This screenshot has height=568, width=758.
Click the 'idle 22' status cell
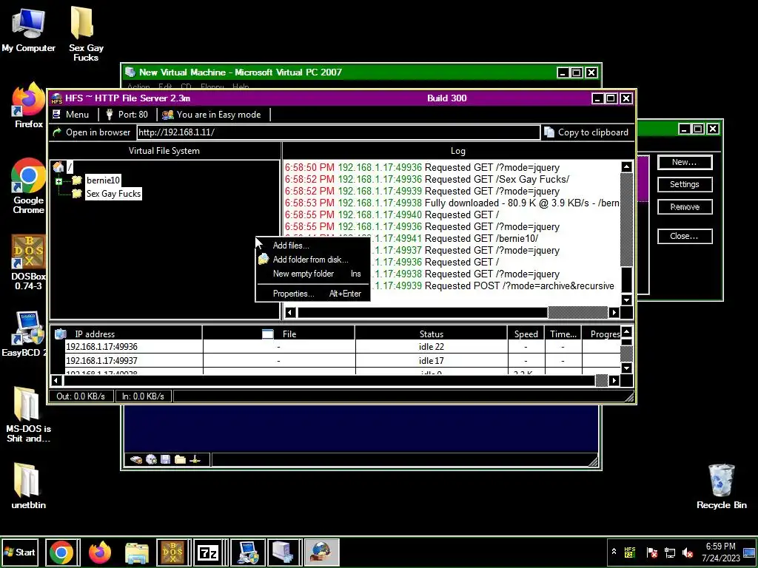tap(432, 346)
